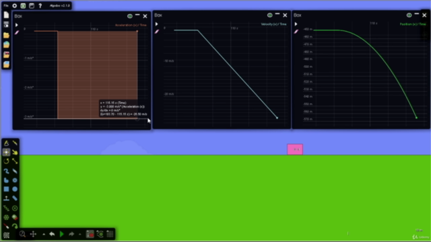Toggle gravity in the bottom bar

(x=90, y=234)
